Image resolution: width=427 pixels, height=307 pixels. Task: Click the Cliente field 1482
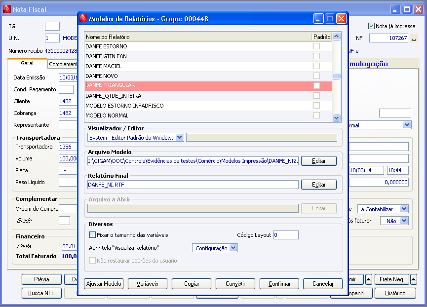tap(68, 101)
